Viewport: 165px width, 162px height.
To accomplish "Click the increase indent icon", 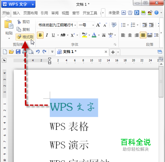I will (151, 25).
